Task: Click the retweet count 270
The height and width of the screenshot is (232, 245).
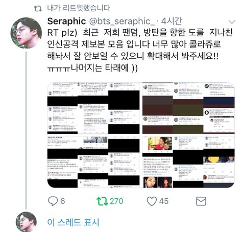Action: point(116,201)
